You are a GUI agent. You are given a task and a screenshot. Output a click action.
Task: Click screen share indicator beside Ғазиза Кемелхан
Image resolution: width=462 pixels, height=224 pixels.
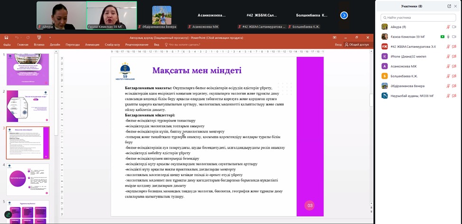(x=442, y=37)
